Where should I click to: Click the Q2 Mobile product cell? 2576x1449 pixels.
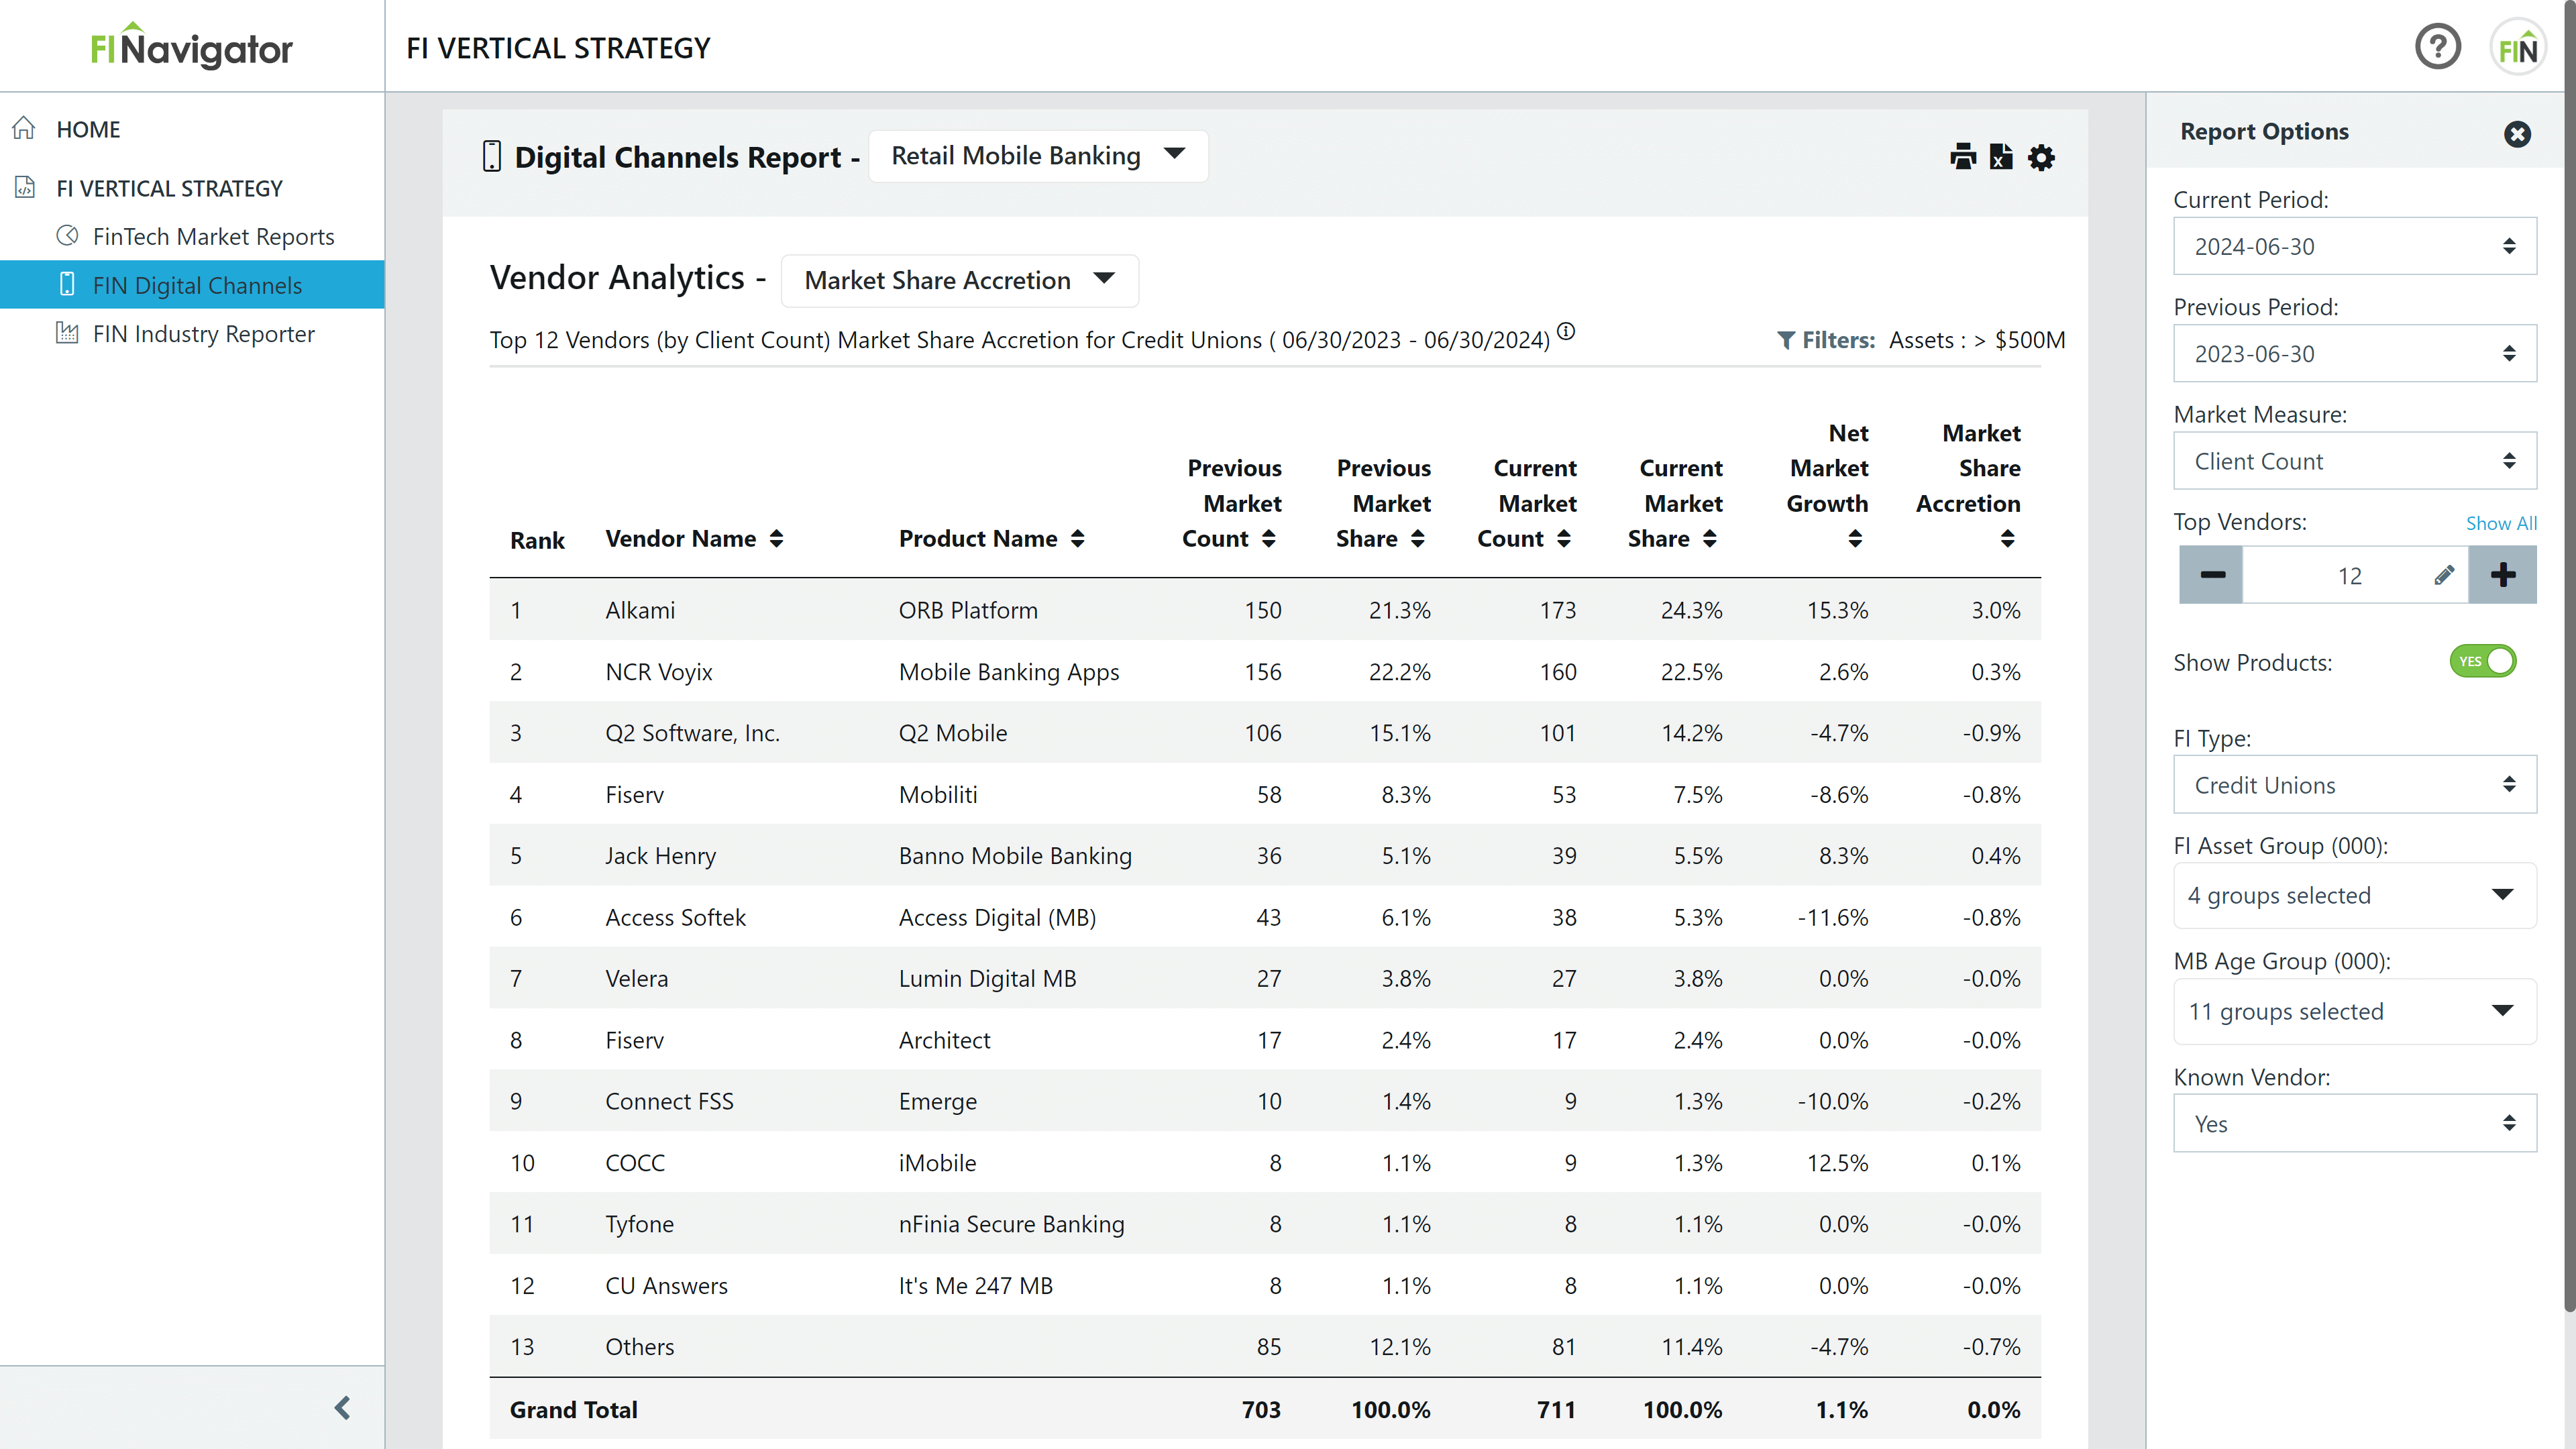pyautogui.click(x=952, y=733)
